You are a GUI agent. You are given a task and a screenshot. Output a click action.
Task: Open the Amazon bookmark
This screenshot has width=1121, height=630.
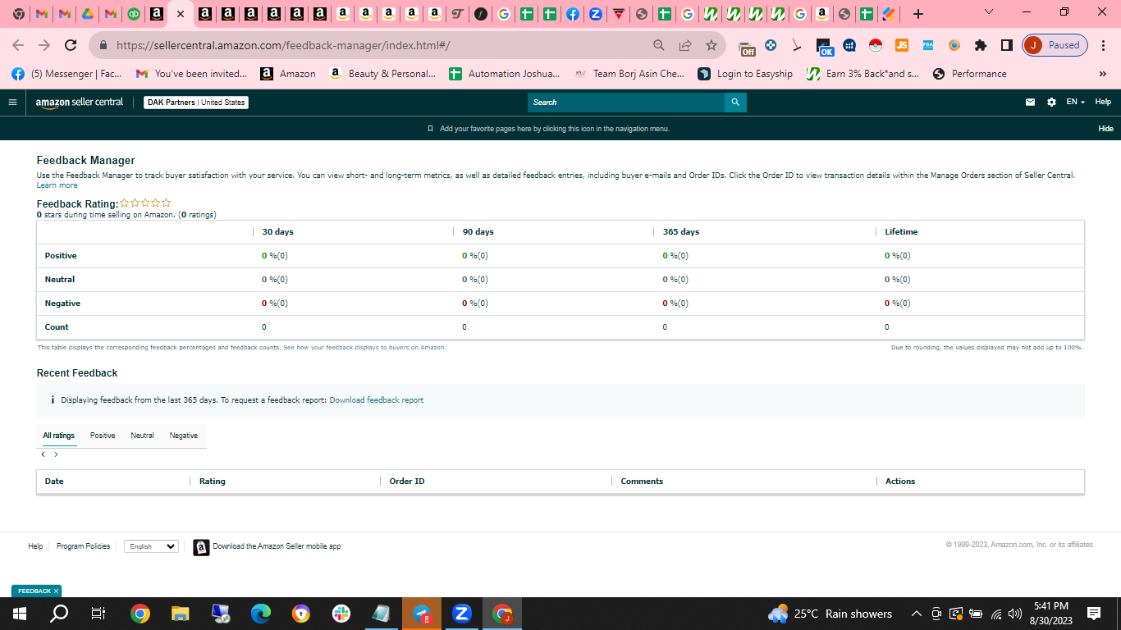pos(288,74)
